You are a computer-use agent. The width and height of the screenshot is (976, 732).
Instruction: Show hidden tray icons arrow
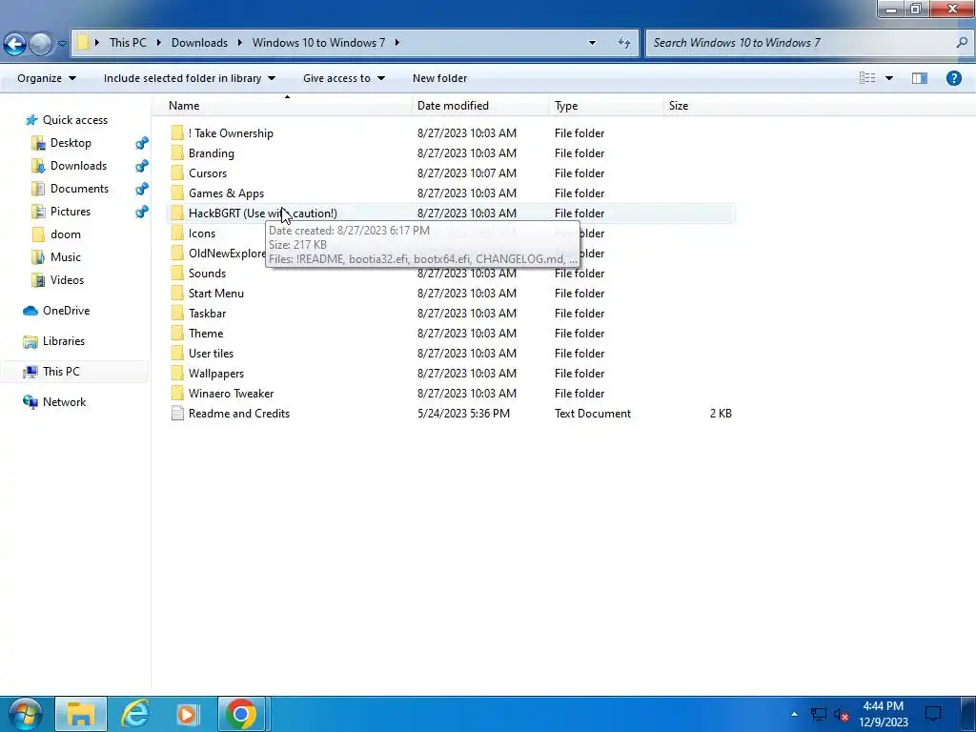point(794,714)
